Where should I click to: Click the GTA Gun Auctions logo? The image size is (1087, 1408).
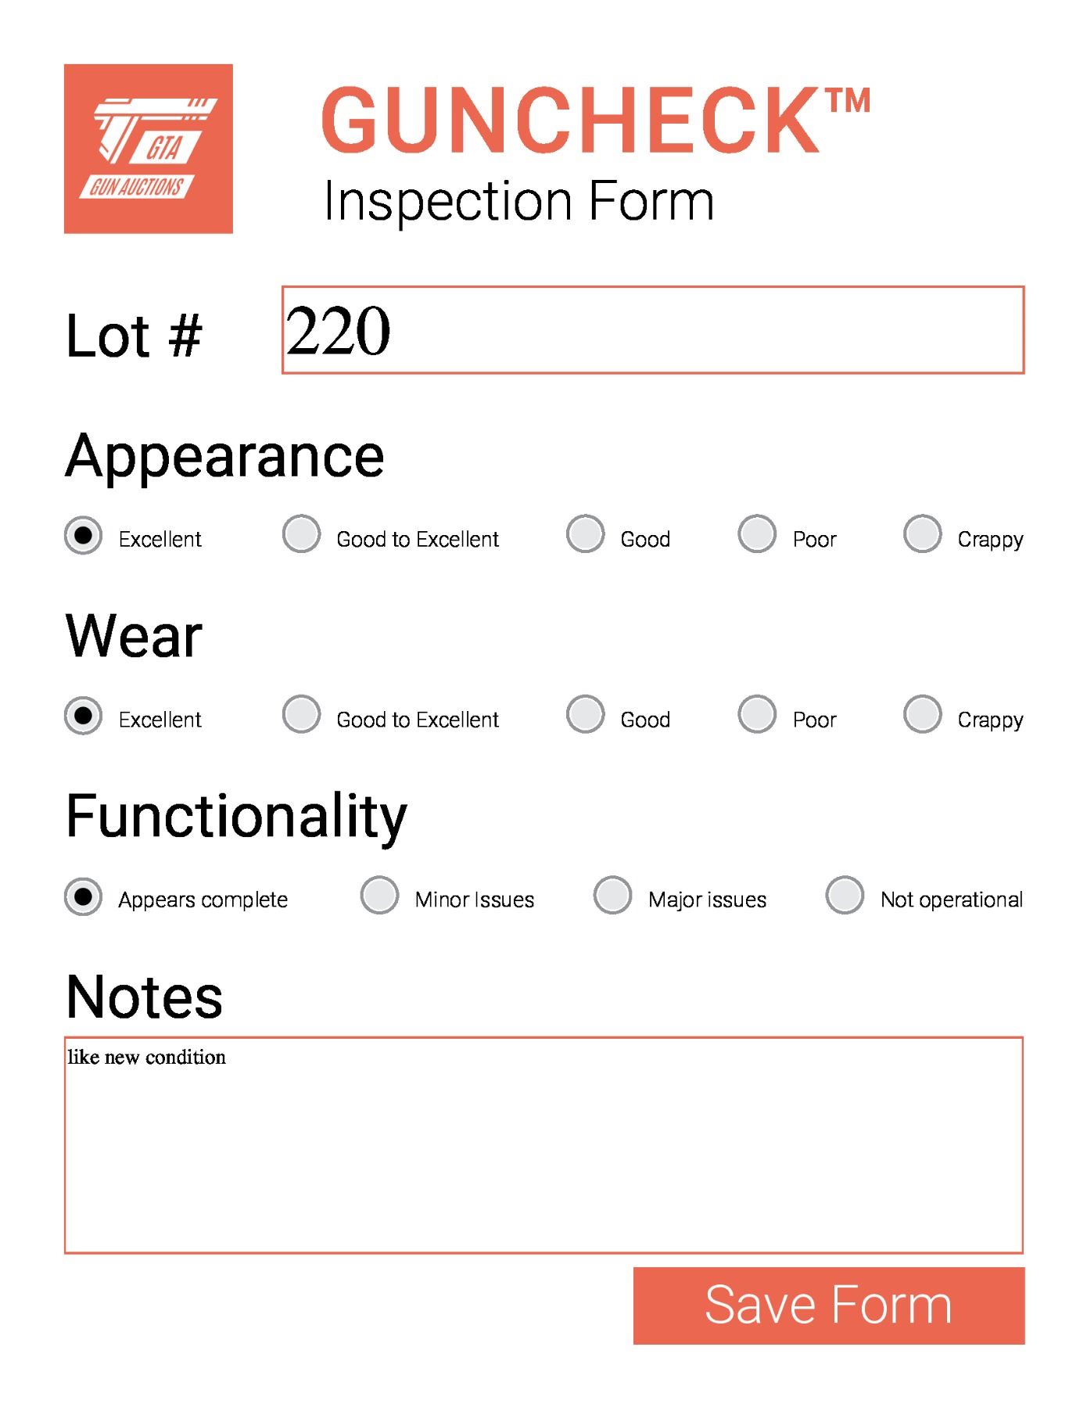click(x=149, y=149)
